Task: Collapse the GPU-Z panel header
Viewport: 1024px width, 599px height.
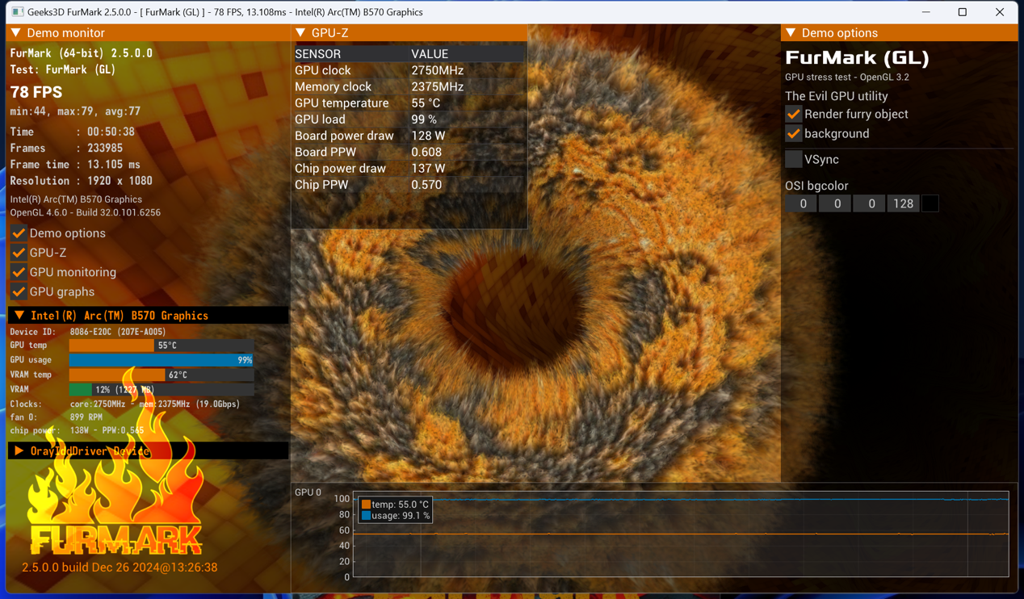Action: (x=300, y=33)
